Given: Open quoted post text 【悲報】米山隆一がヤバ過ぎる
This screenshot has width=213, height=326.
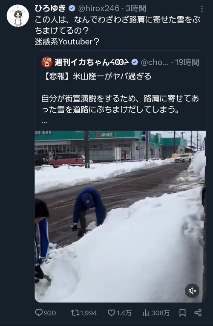Looking at the screenshot, I should tap(97, 76).
